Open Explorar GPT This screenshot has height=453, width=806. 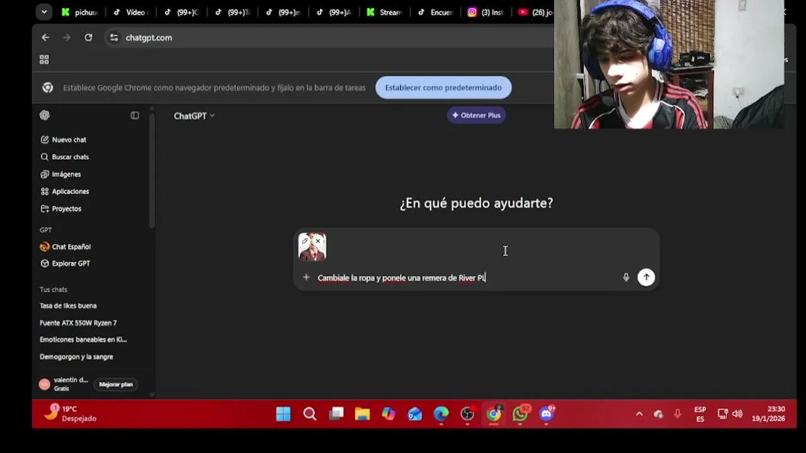tap(65, 264)
